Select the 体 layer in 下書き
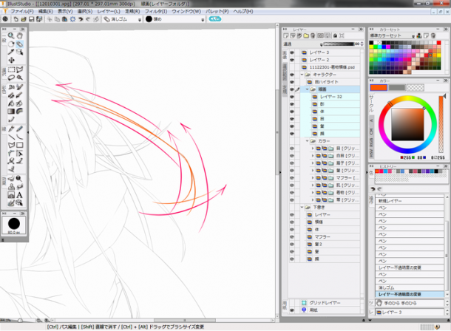 tap(330, 229)
